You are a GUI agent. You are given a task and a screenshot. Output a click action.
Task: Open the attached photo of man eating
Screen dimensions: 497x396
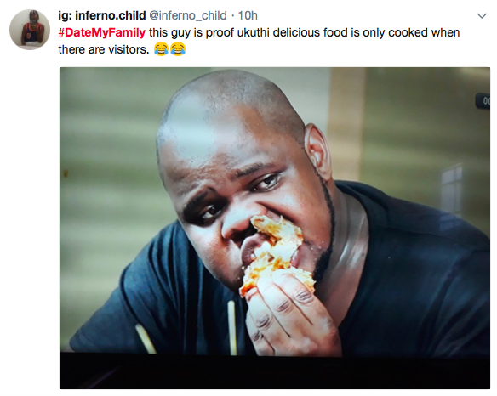coord(275,228)
